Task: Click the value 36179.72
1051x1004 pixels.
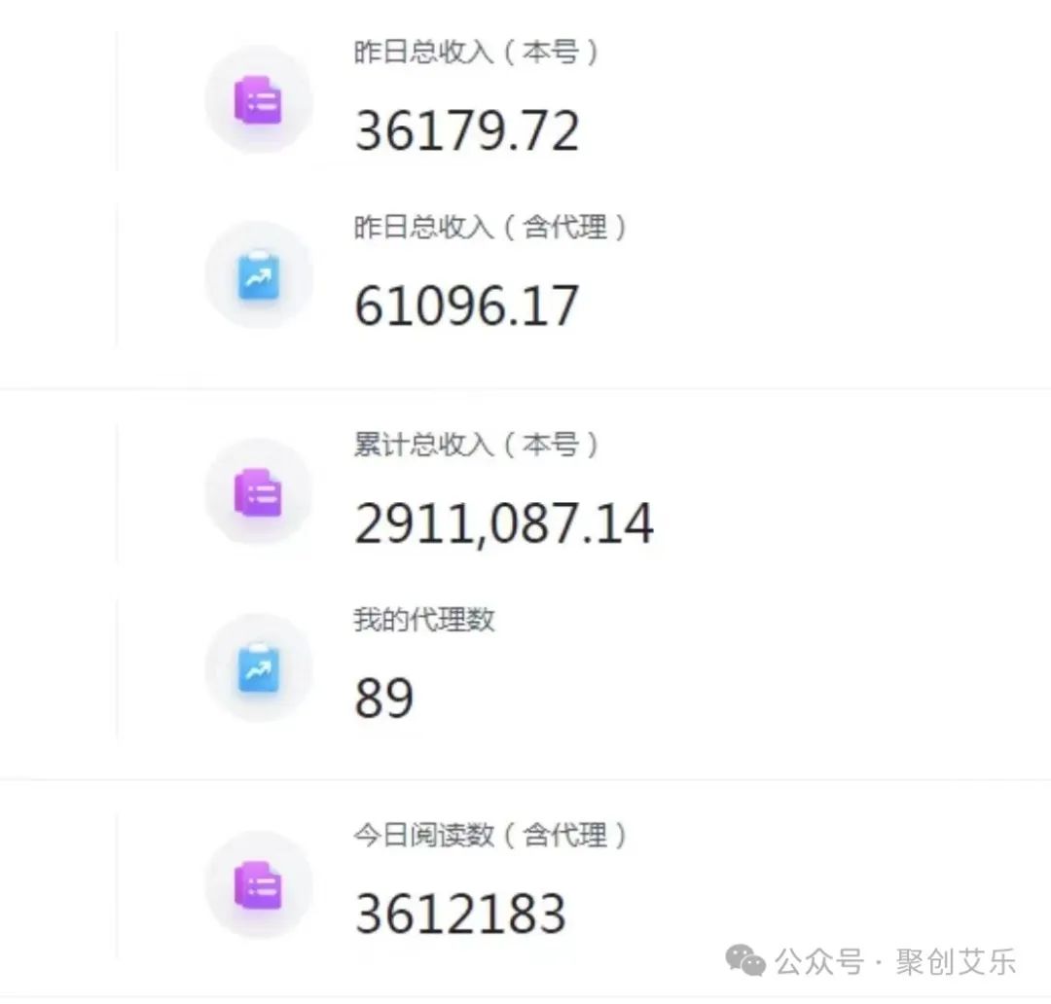Action: [x=468, y=129]
